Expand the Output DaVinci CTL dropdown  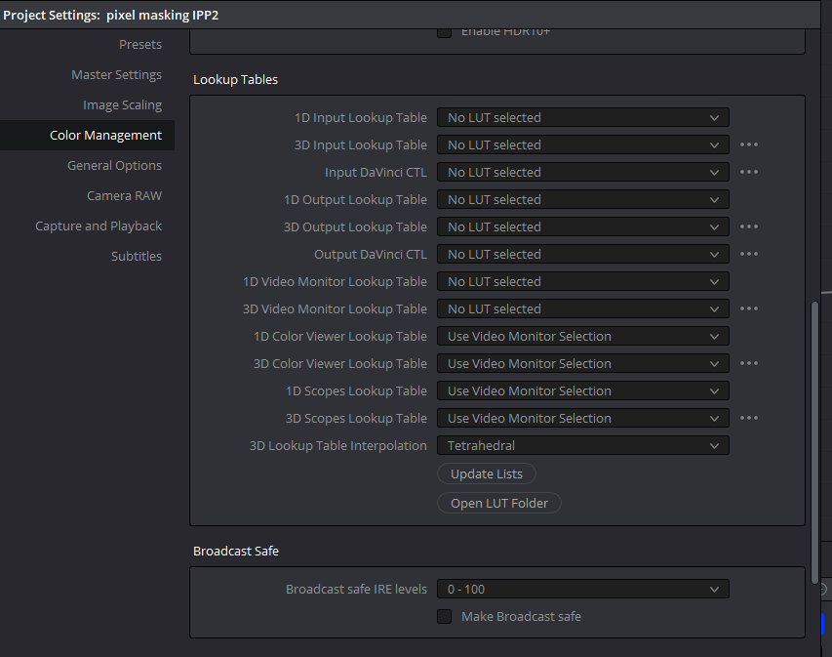582,255
